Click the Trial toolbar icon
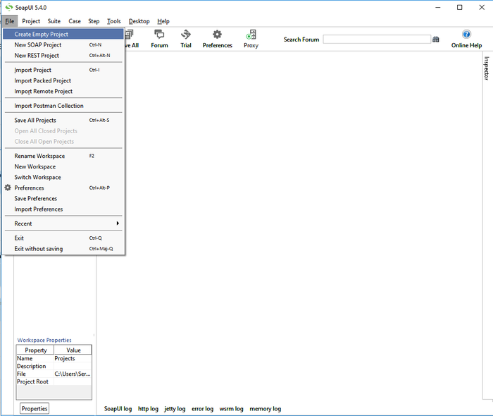 pos(186,39)
